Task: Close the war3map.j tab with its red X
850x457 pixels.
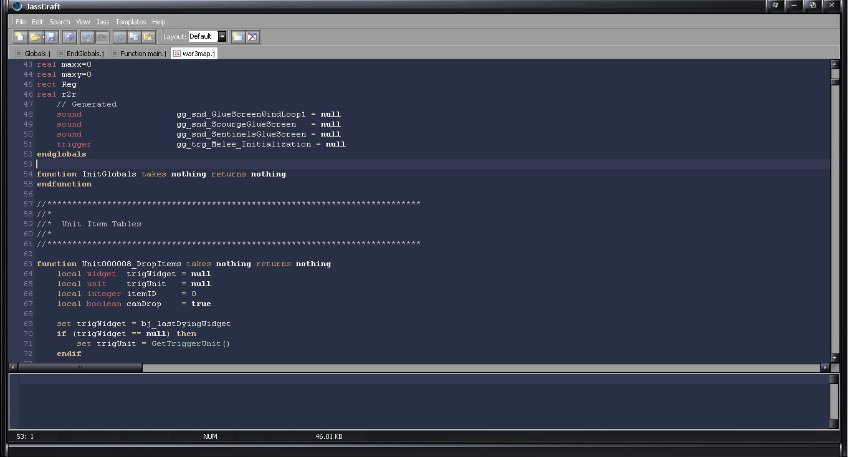Action: click(177, 54)
